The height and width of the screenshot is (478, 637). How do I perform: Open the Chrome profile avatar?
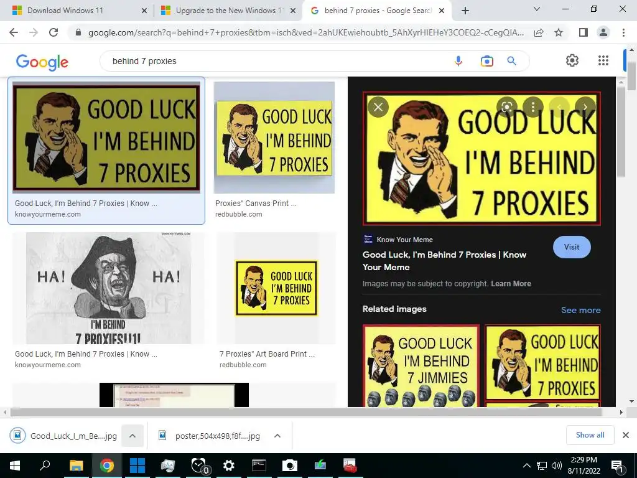coord(603,32)
